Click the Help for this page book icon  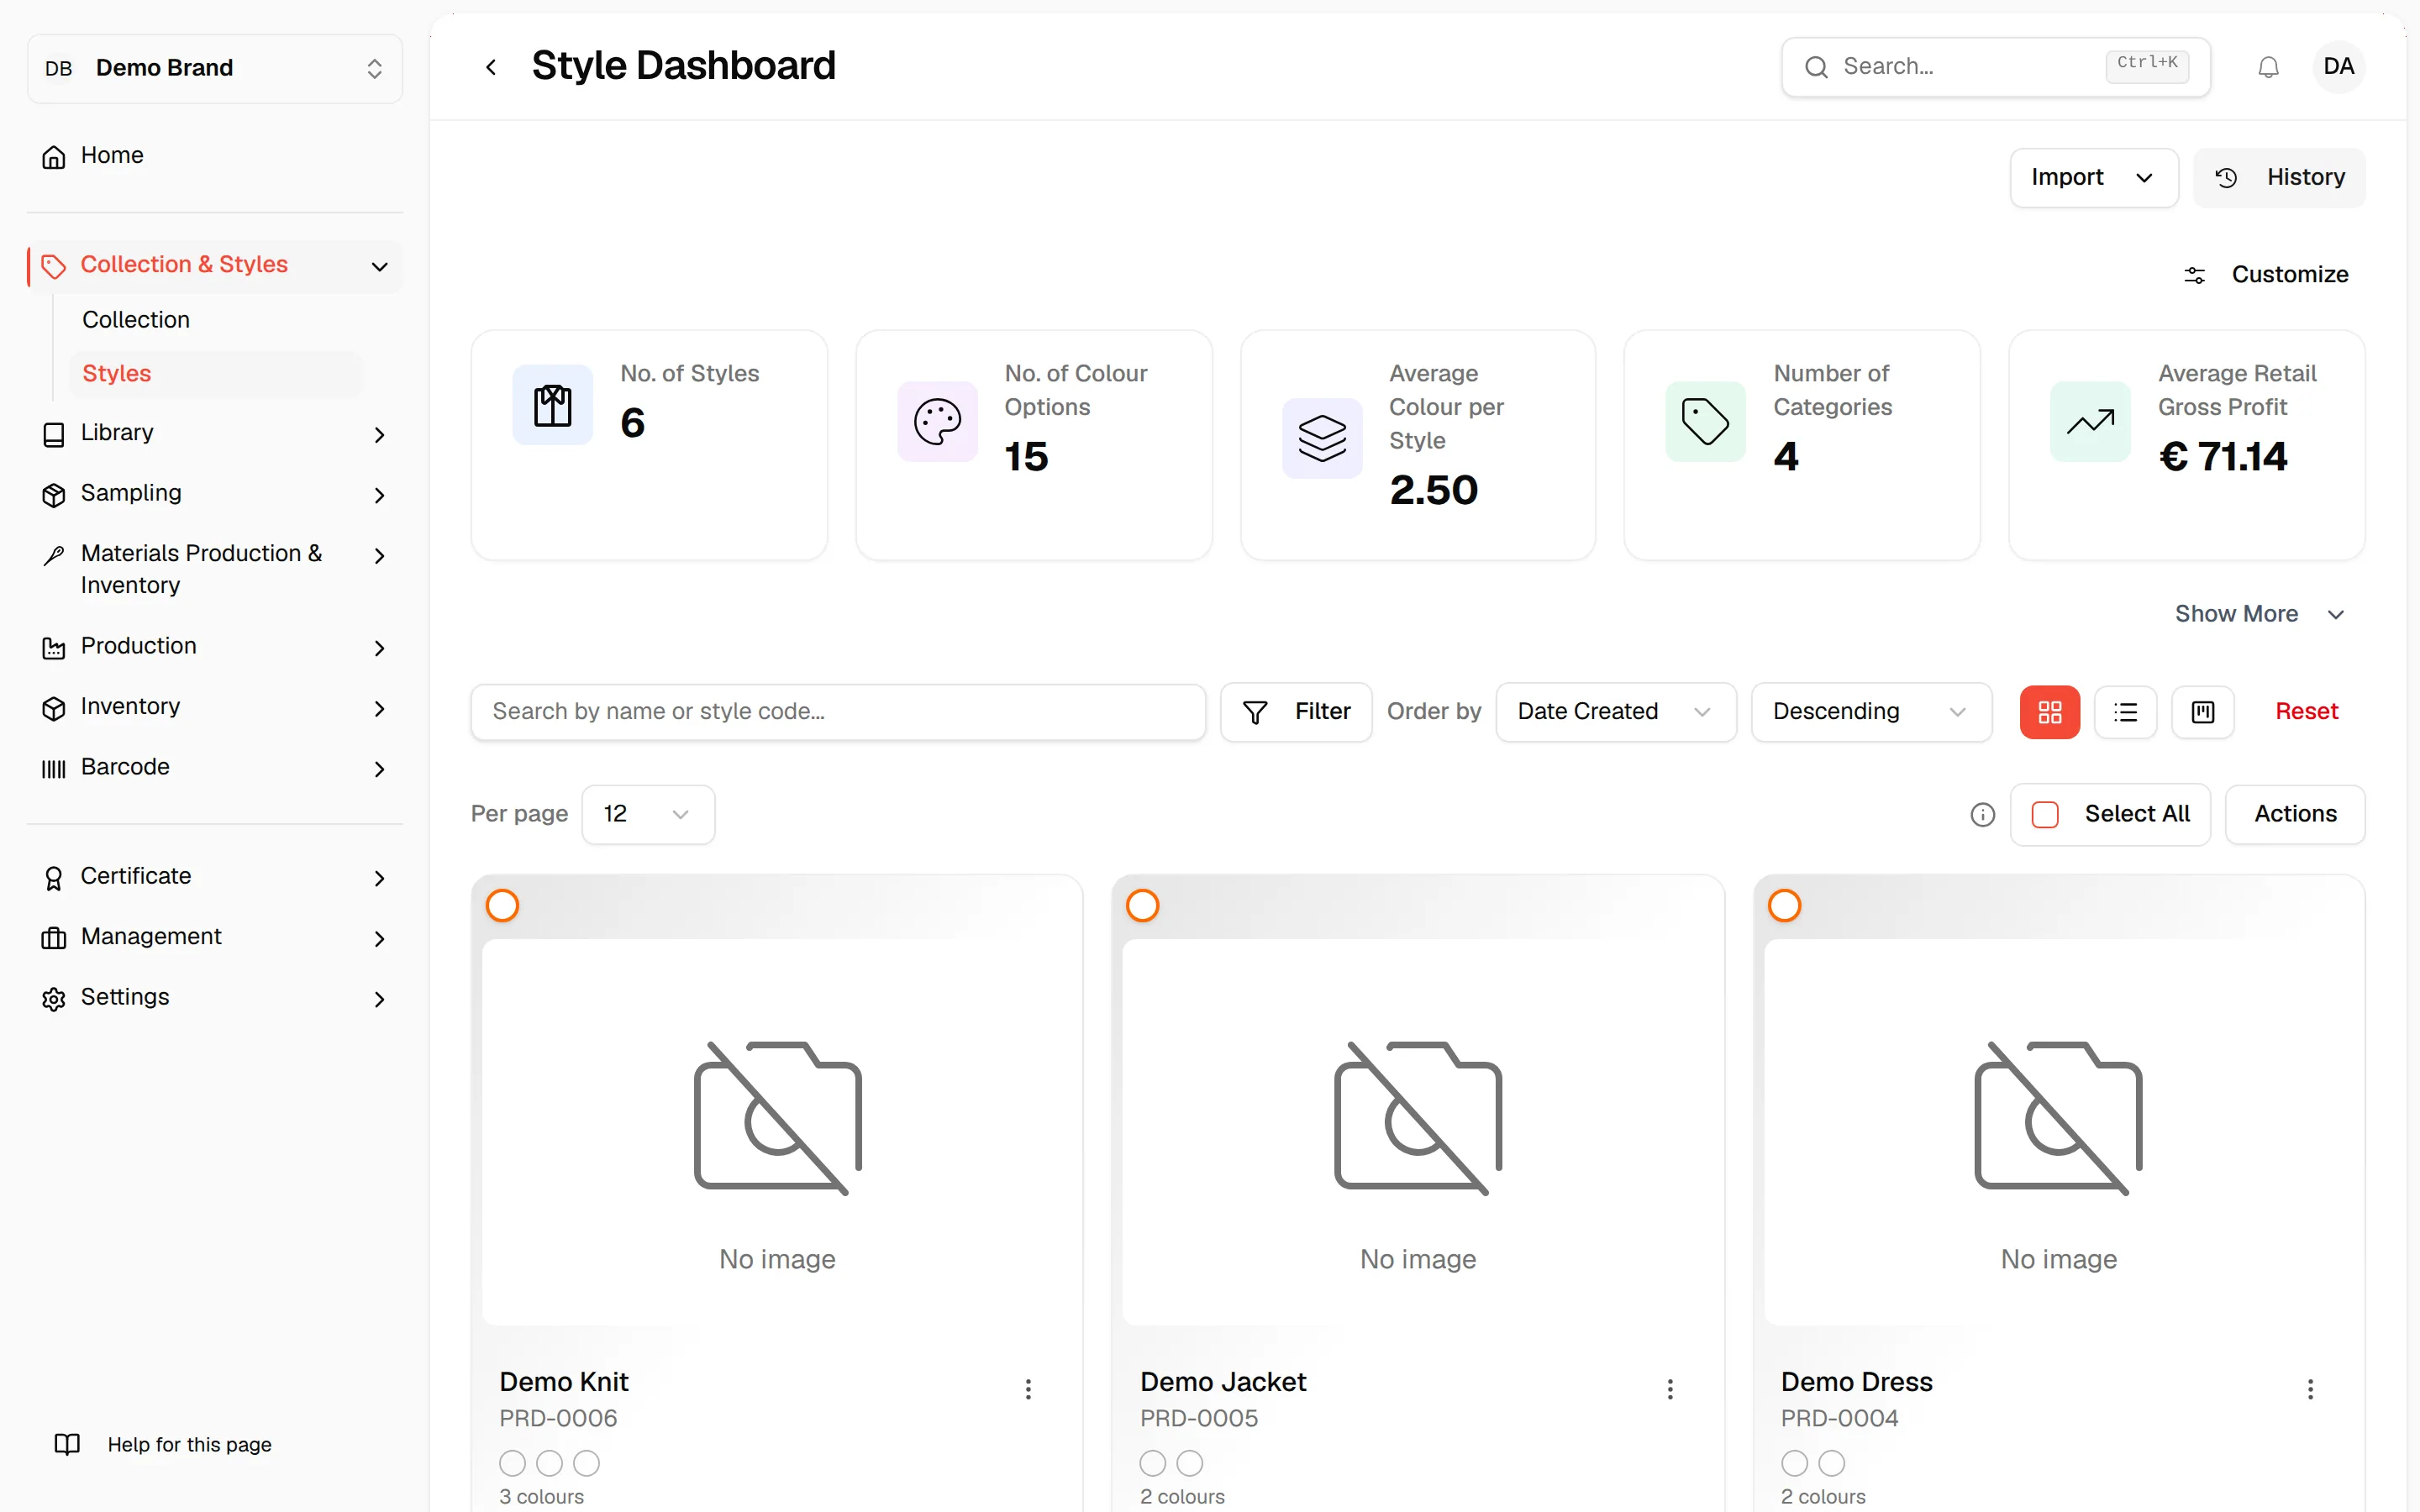click(x=67, y=1444)
